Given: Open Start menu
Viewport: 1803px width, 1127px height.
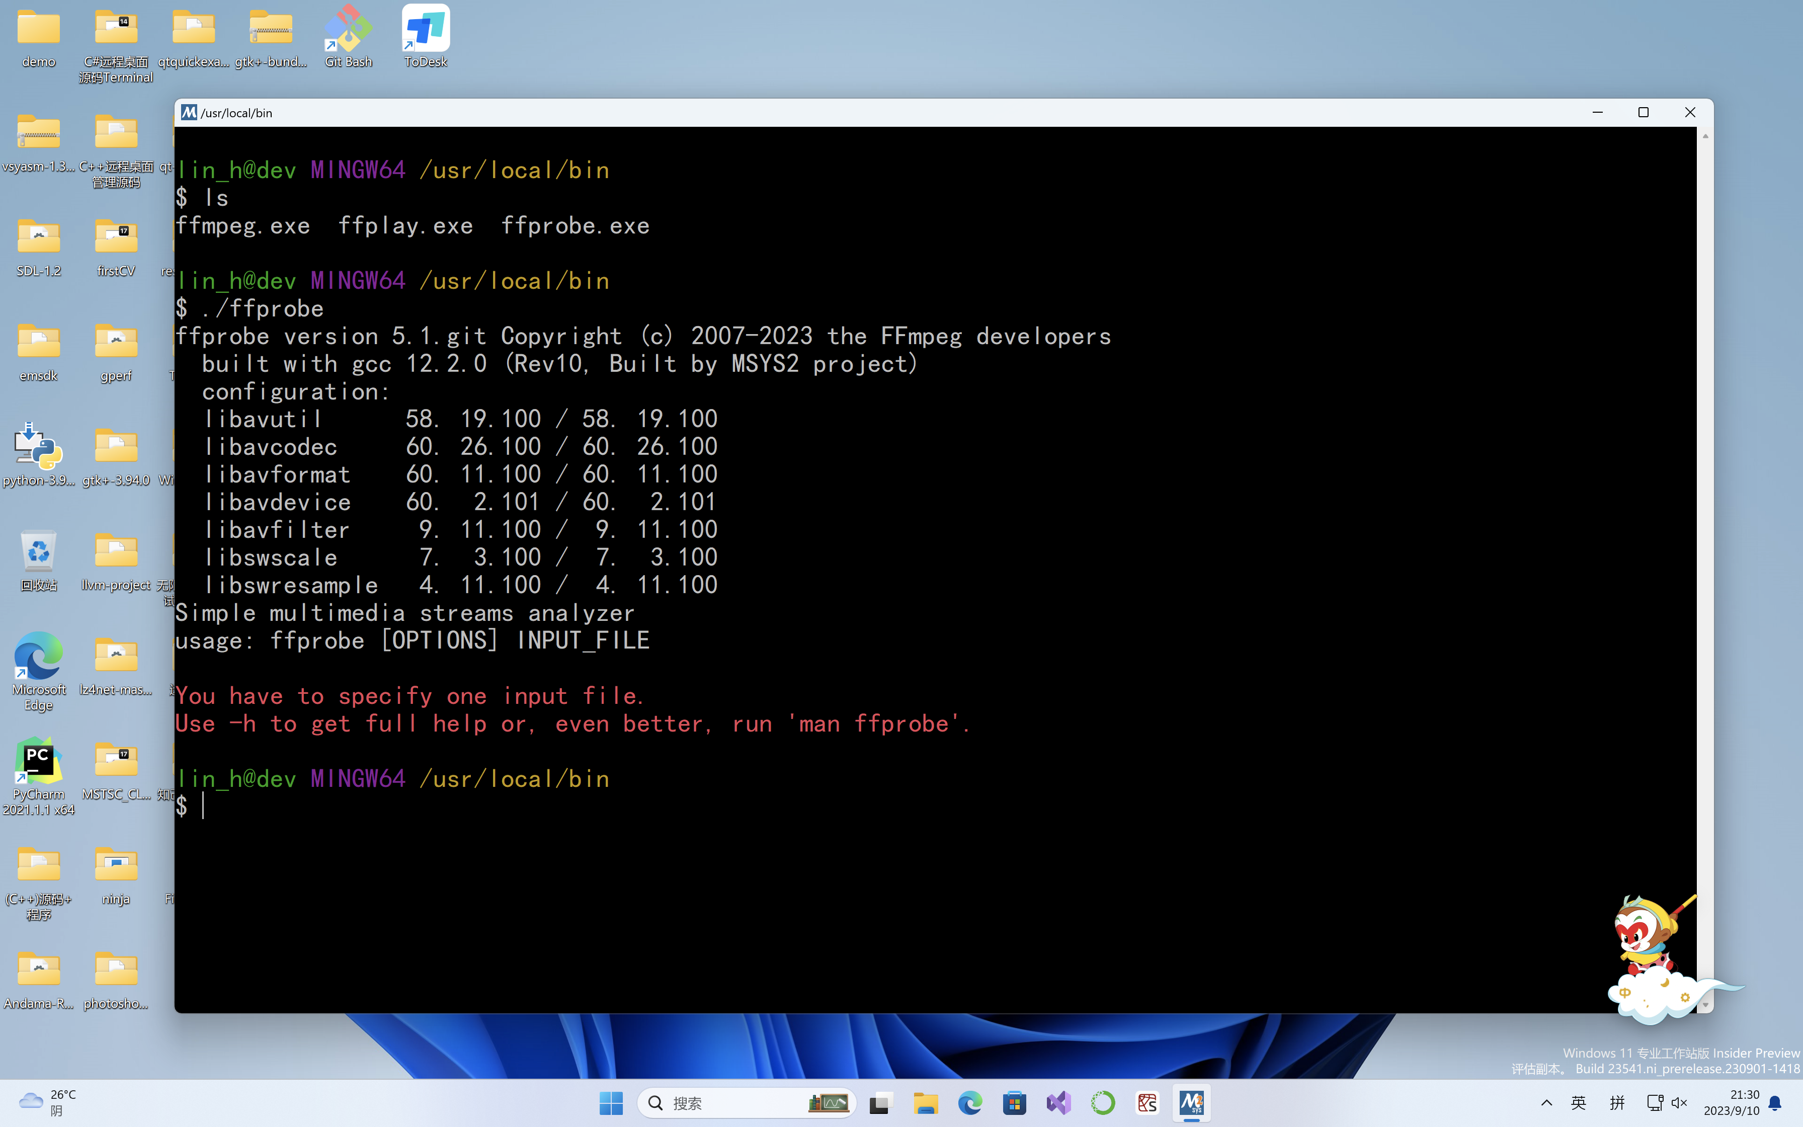Looking at the screenshot, I should coord(608,1102).
